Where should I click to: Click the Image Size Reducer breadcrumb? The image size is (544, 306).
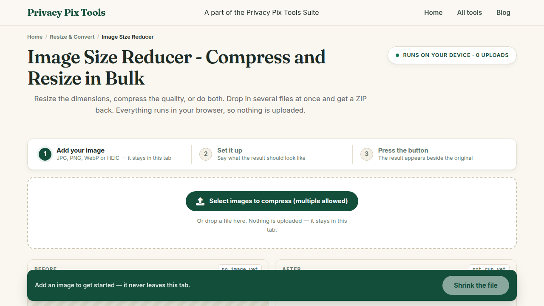click(127, 37)
